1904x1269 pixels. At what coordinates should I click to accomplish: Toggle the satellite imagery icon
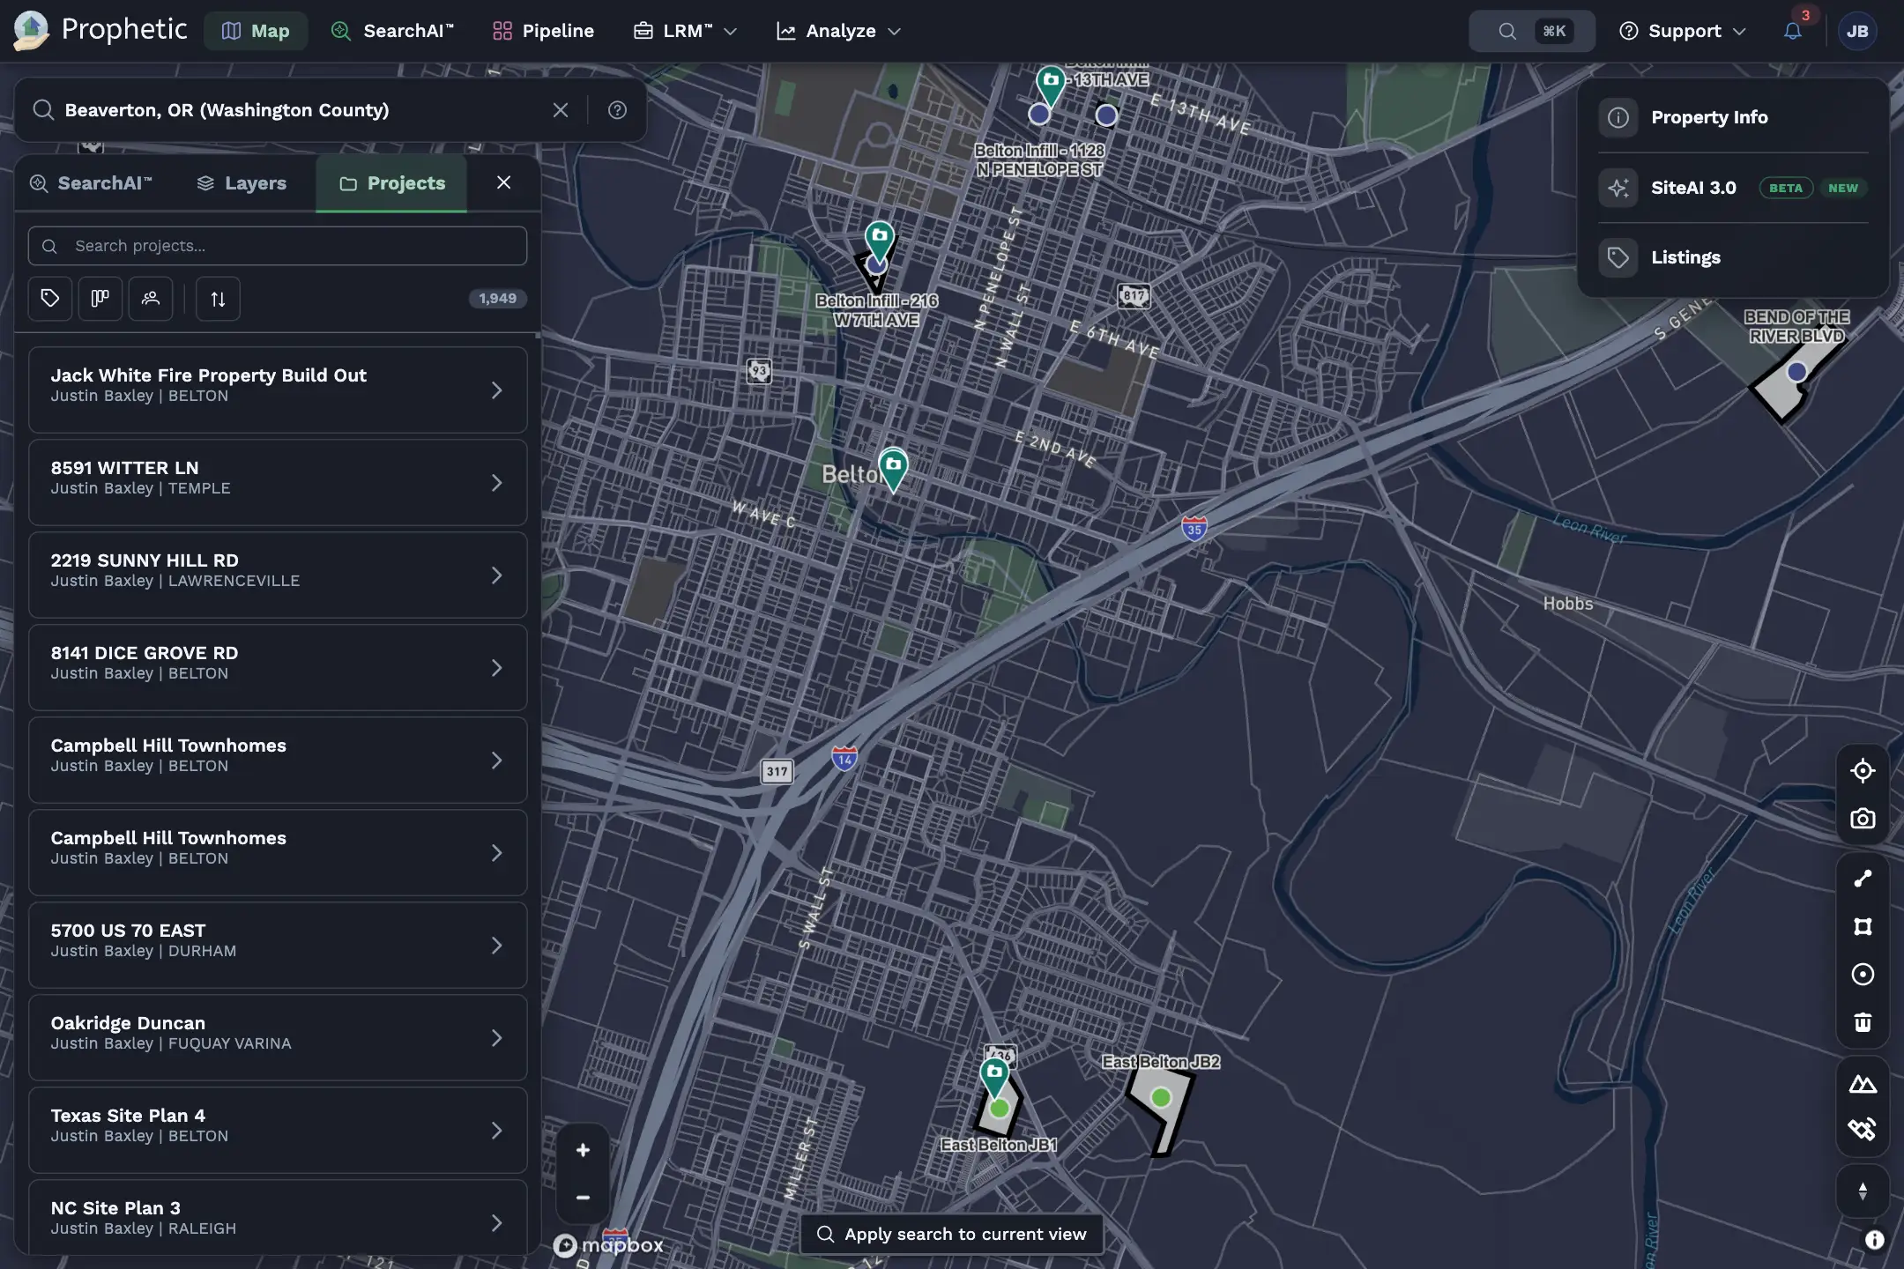coord(1863,1129)
